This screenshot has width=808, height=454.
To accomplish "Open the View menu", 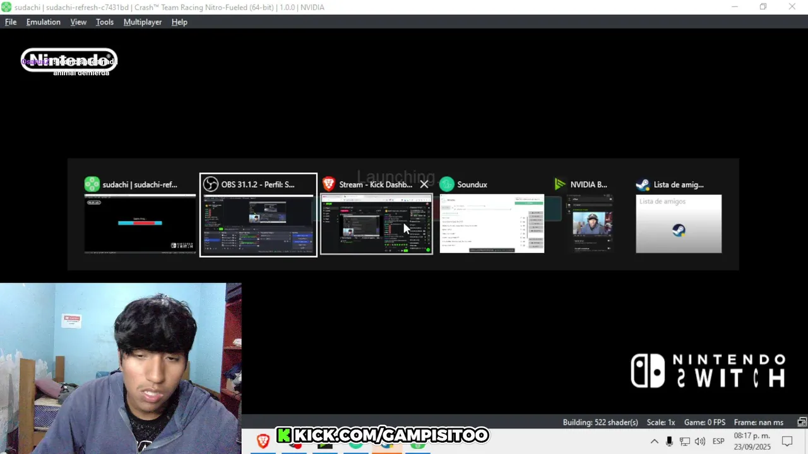I will pos(78,22).
